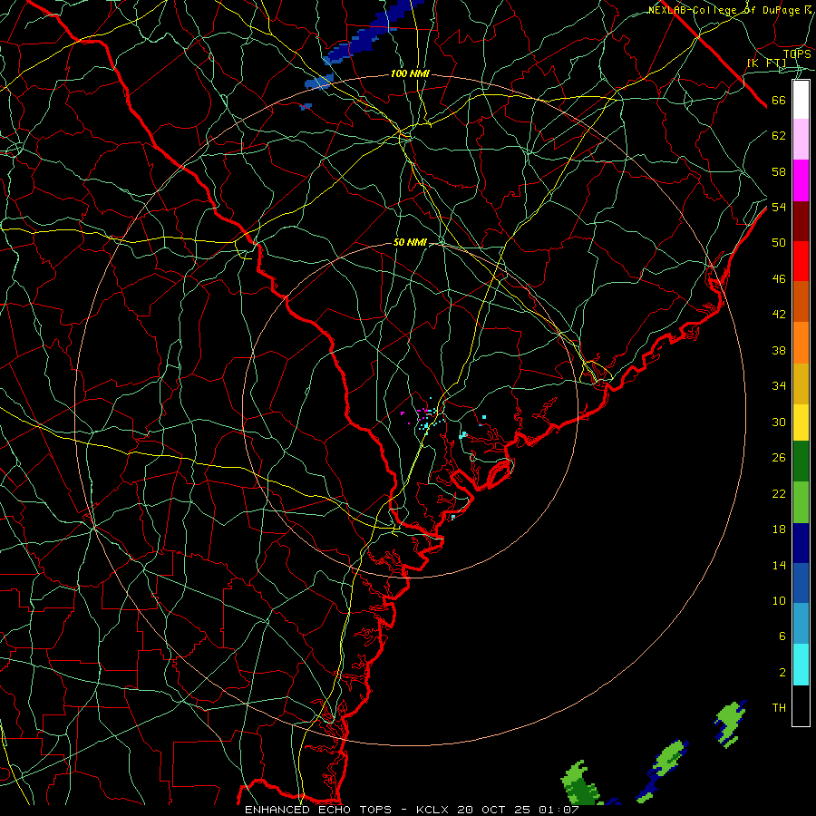This screenshot has width=816, height=816.
Task: Click the "K FT" units label
Action: point(767,63)
